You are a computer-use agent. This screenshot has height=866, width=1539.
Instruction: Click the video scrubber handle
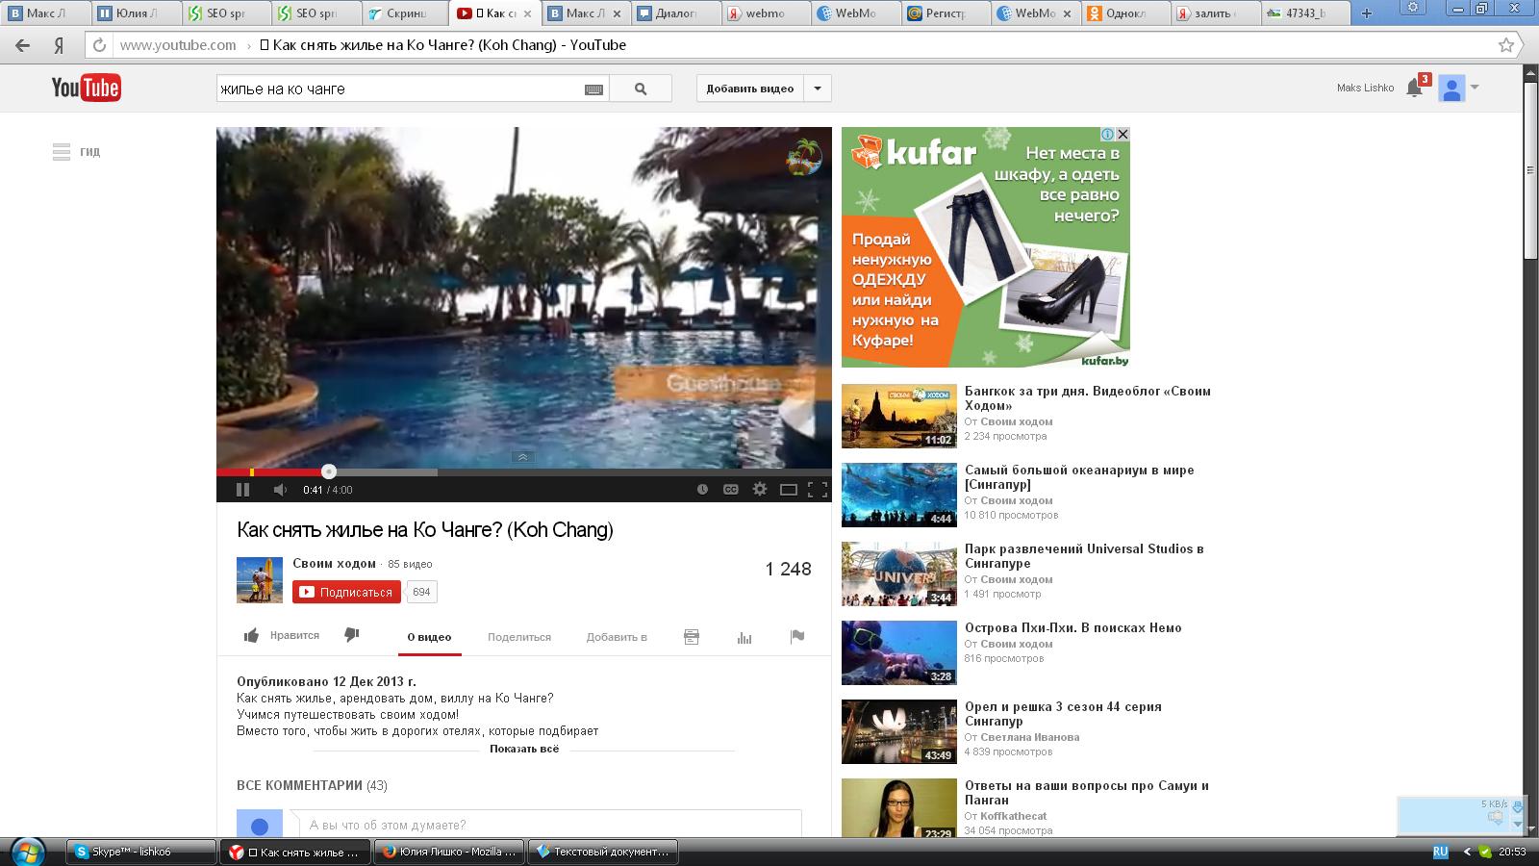(329, 471)
